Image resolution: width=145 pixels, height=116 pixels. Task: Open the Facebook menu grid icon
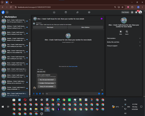click(132, 12)
